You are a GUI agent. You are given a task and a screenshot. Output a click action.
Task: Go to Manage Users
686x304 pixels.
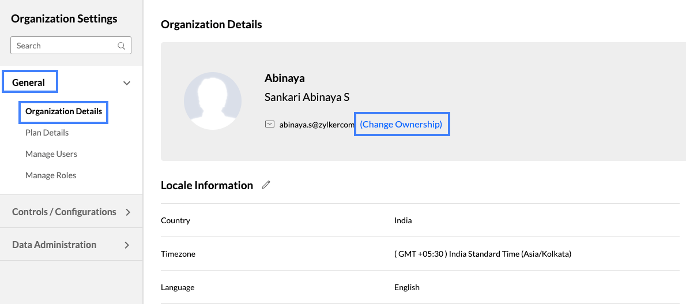pos(51,154)
